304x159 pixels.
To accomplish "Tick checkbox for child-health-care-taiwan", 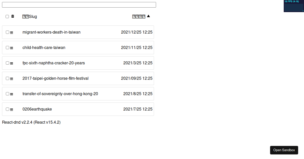I will coord(7,48).
